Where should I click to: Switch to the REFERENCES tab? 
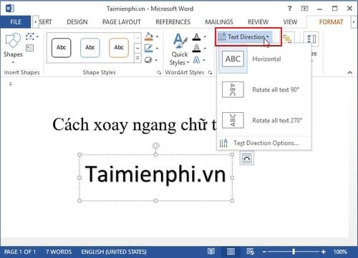click(x=173, y=22)
